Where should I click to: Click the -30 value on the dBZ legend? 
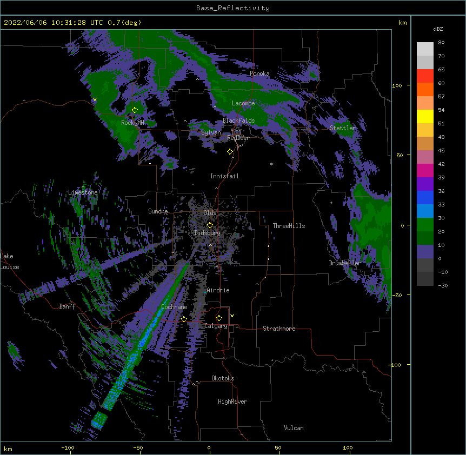(443, 285)
